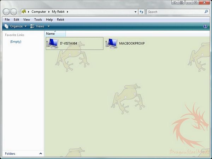Select the I7-VISTAX64 computer icon
This screenshot has width=212, height=159.
coord(54,44)
